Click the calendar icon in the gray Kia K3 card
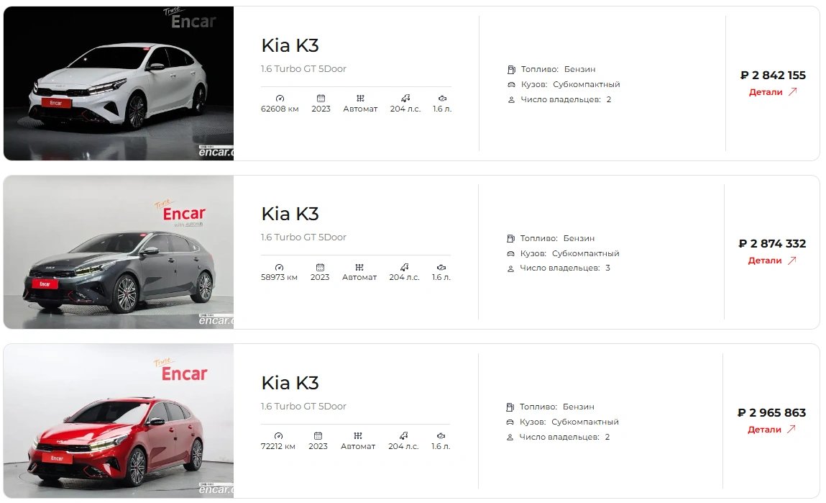Image resolution: width=826 pixels, height=503 pixels. click(320, 267)
